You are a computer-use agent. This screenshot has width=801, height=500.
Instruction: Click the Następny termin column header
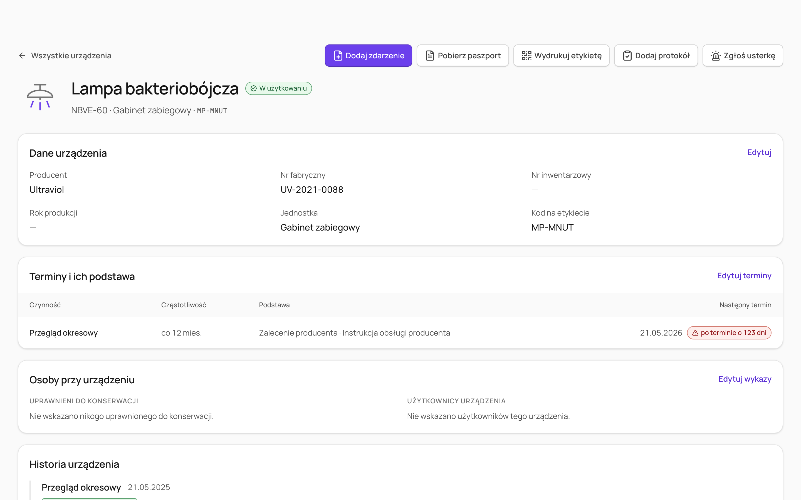click(x=745, y=305)
